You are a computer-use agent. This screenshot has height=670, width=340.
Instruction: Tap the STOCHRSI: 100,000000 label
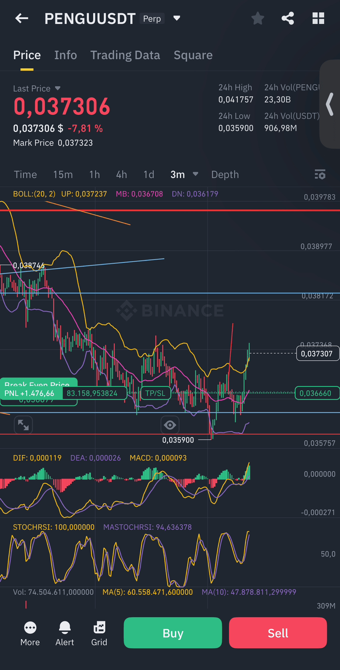[54, 527]
